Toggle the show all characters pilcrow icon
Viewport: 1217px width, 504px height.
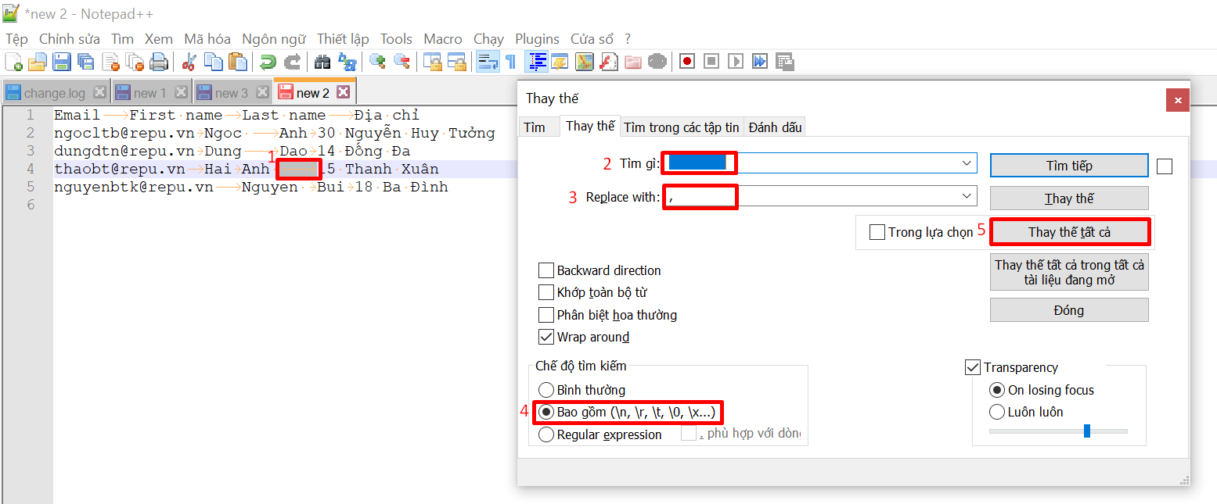pyautogui.click(x=510, y=62)
